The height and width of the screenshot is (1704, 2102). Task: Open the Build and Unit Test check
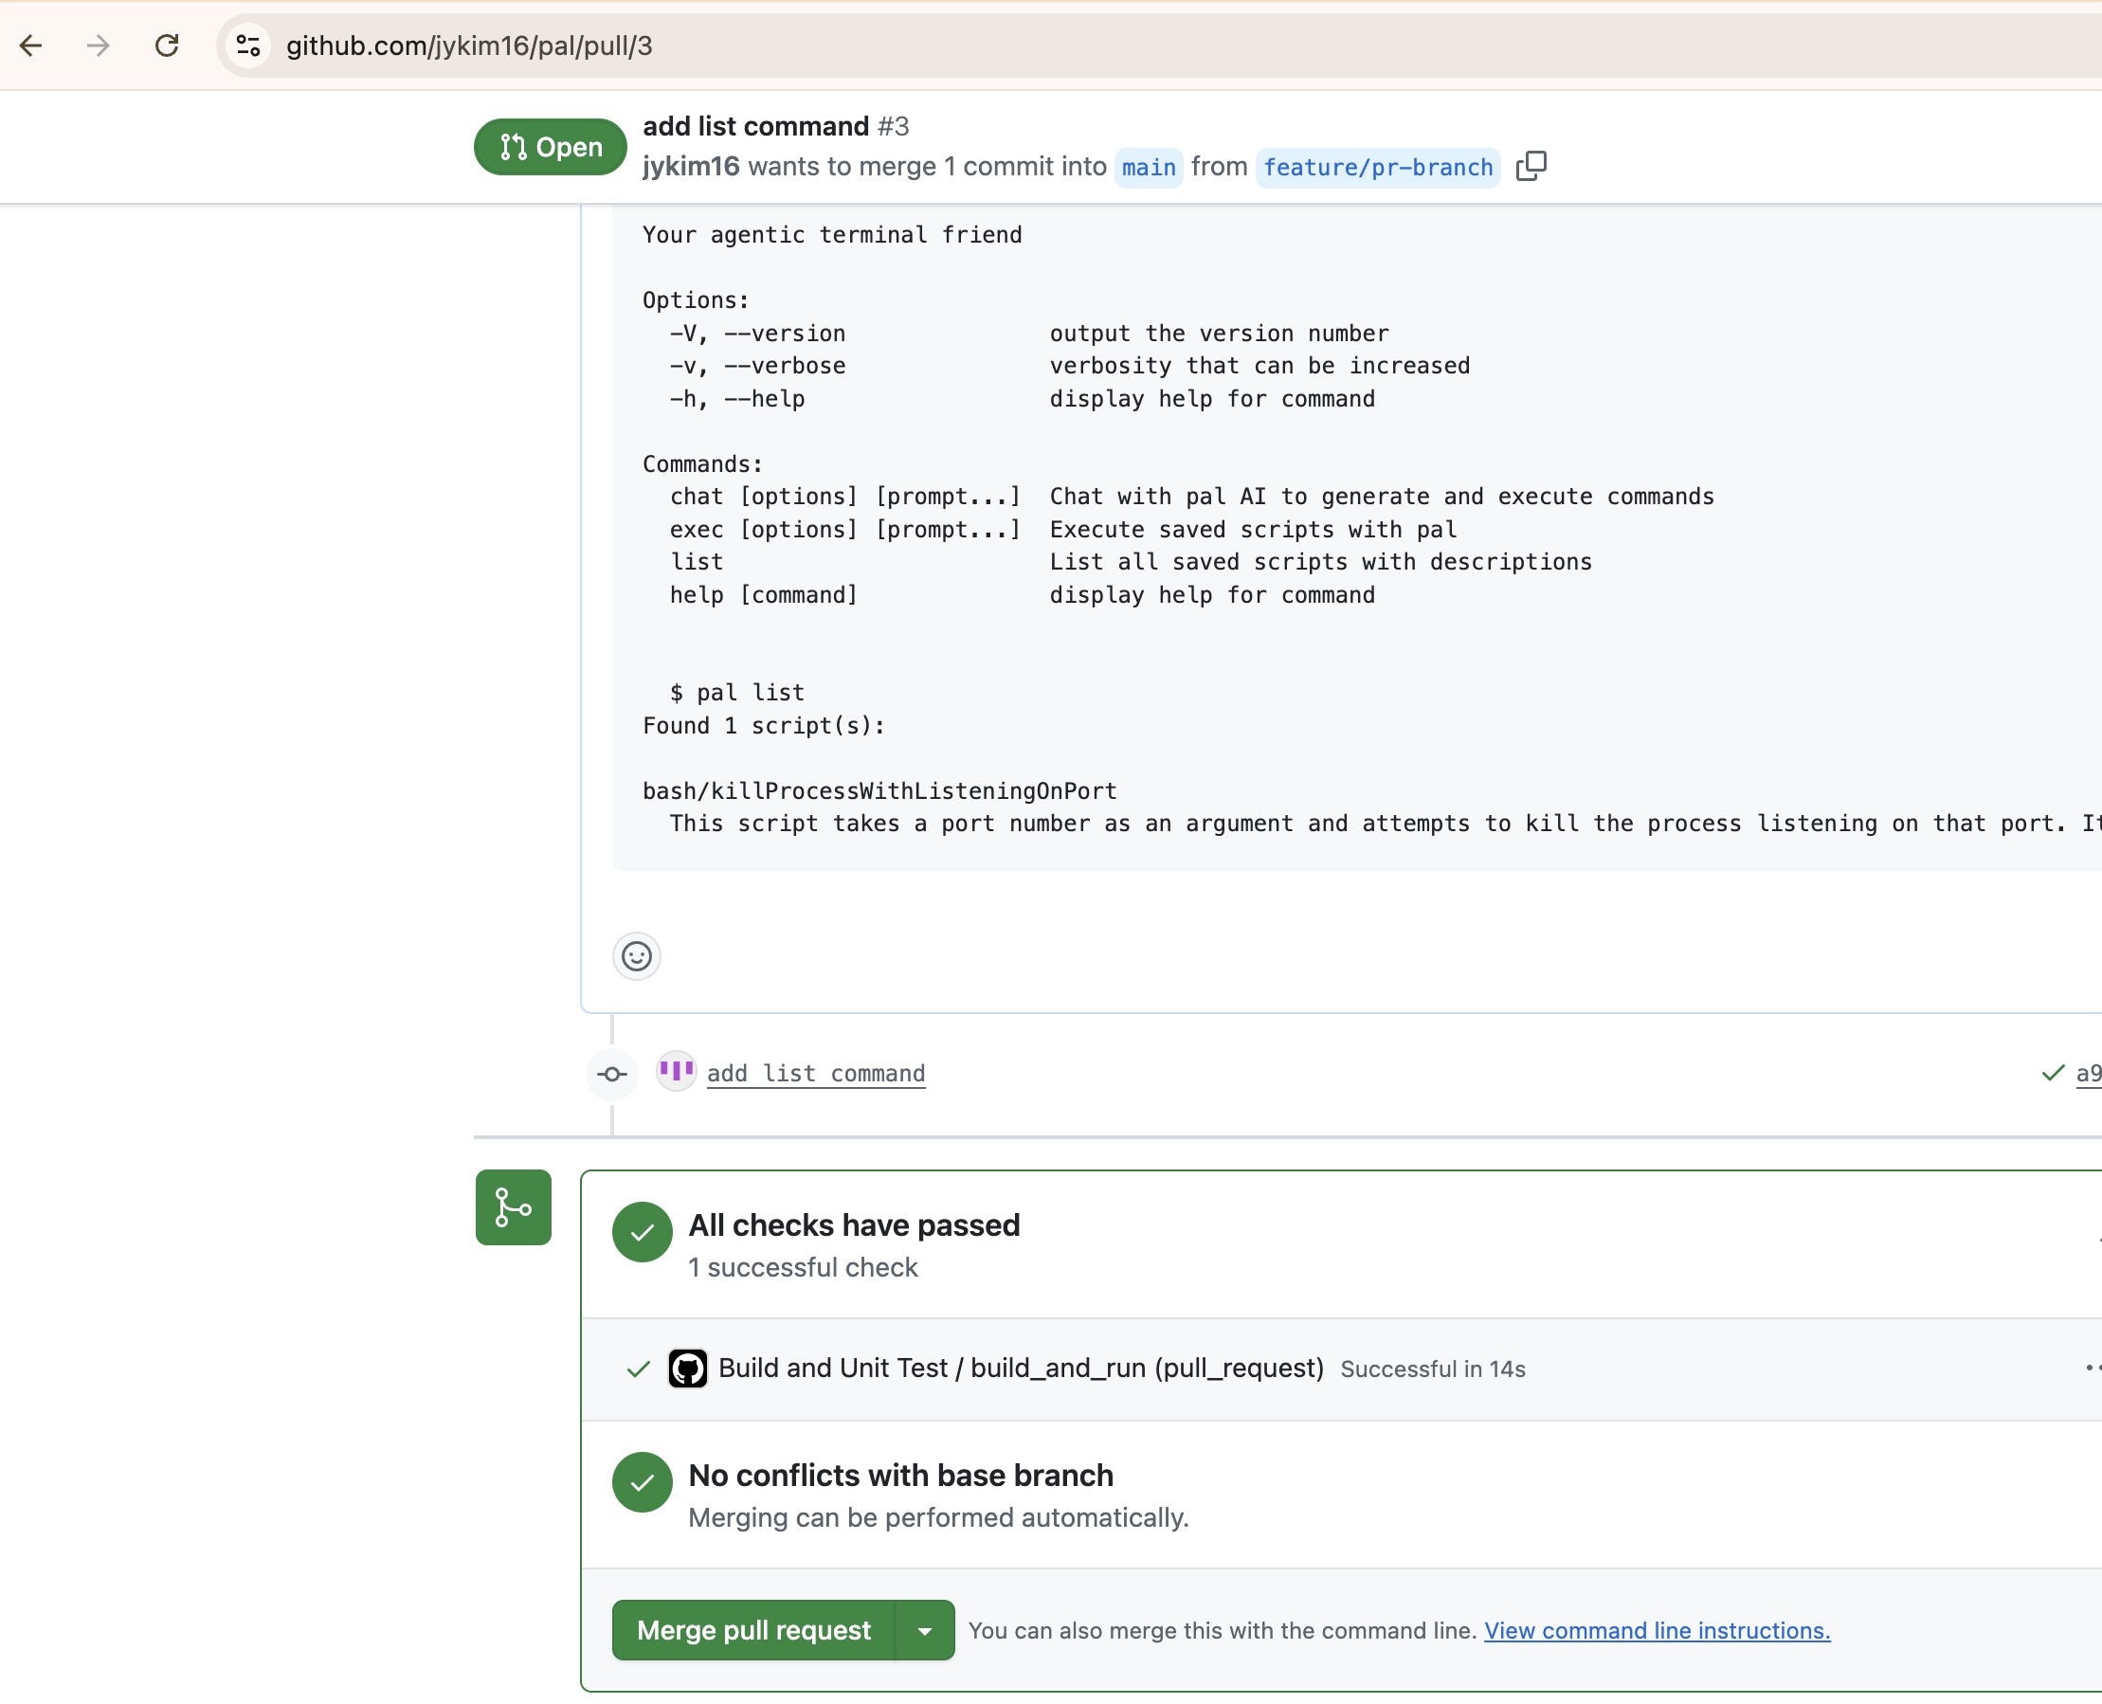coord(1021,1368)
